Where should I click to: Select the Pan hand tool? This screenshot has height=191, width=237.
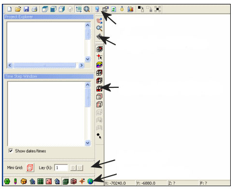pyautogui.click(x=99, y=21)
